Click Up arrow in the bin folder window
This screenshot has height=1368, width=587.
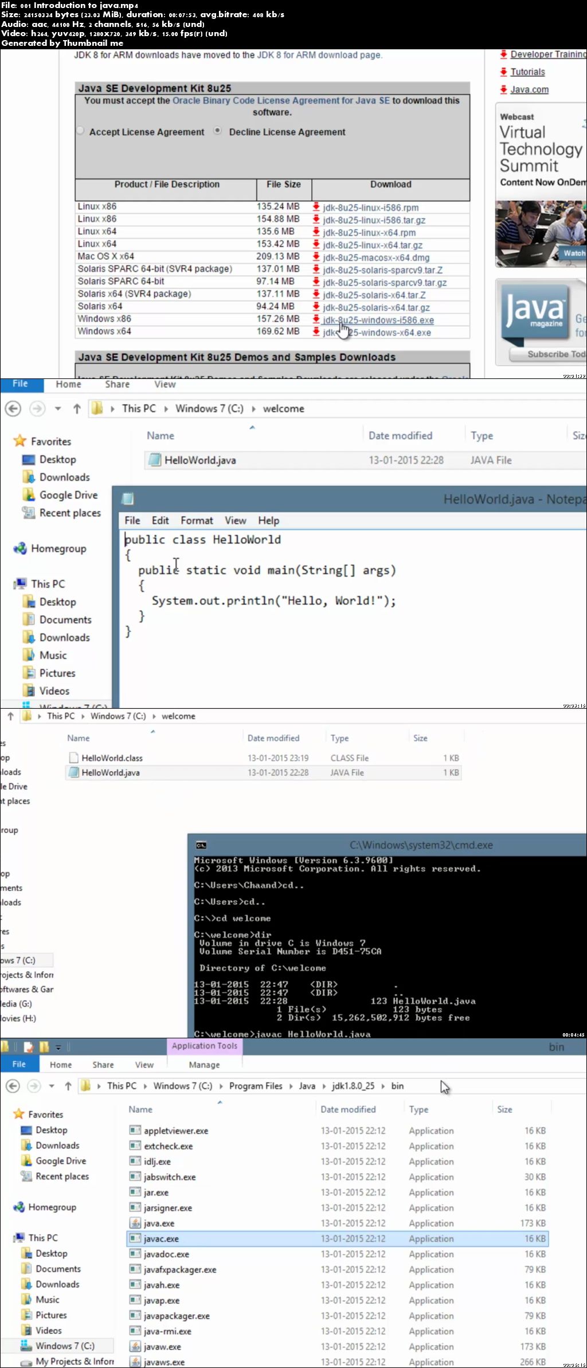(x=68, y=1085)
